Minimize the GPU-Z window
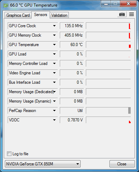Screen dimensions: 139x172 (x=106, y=4)
